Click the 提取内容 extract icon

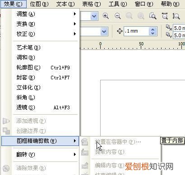click(85, 152)
